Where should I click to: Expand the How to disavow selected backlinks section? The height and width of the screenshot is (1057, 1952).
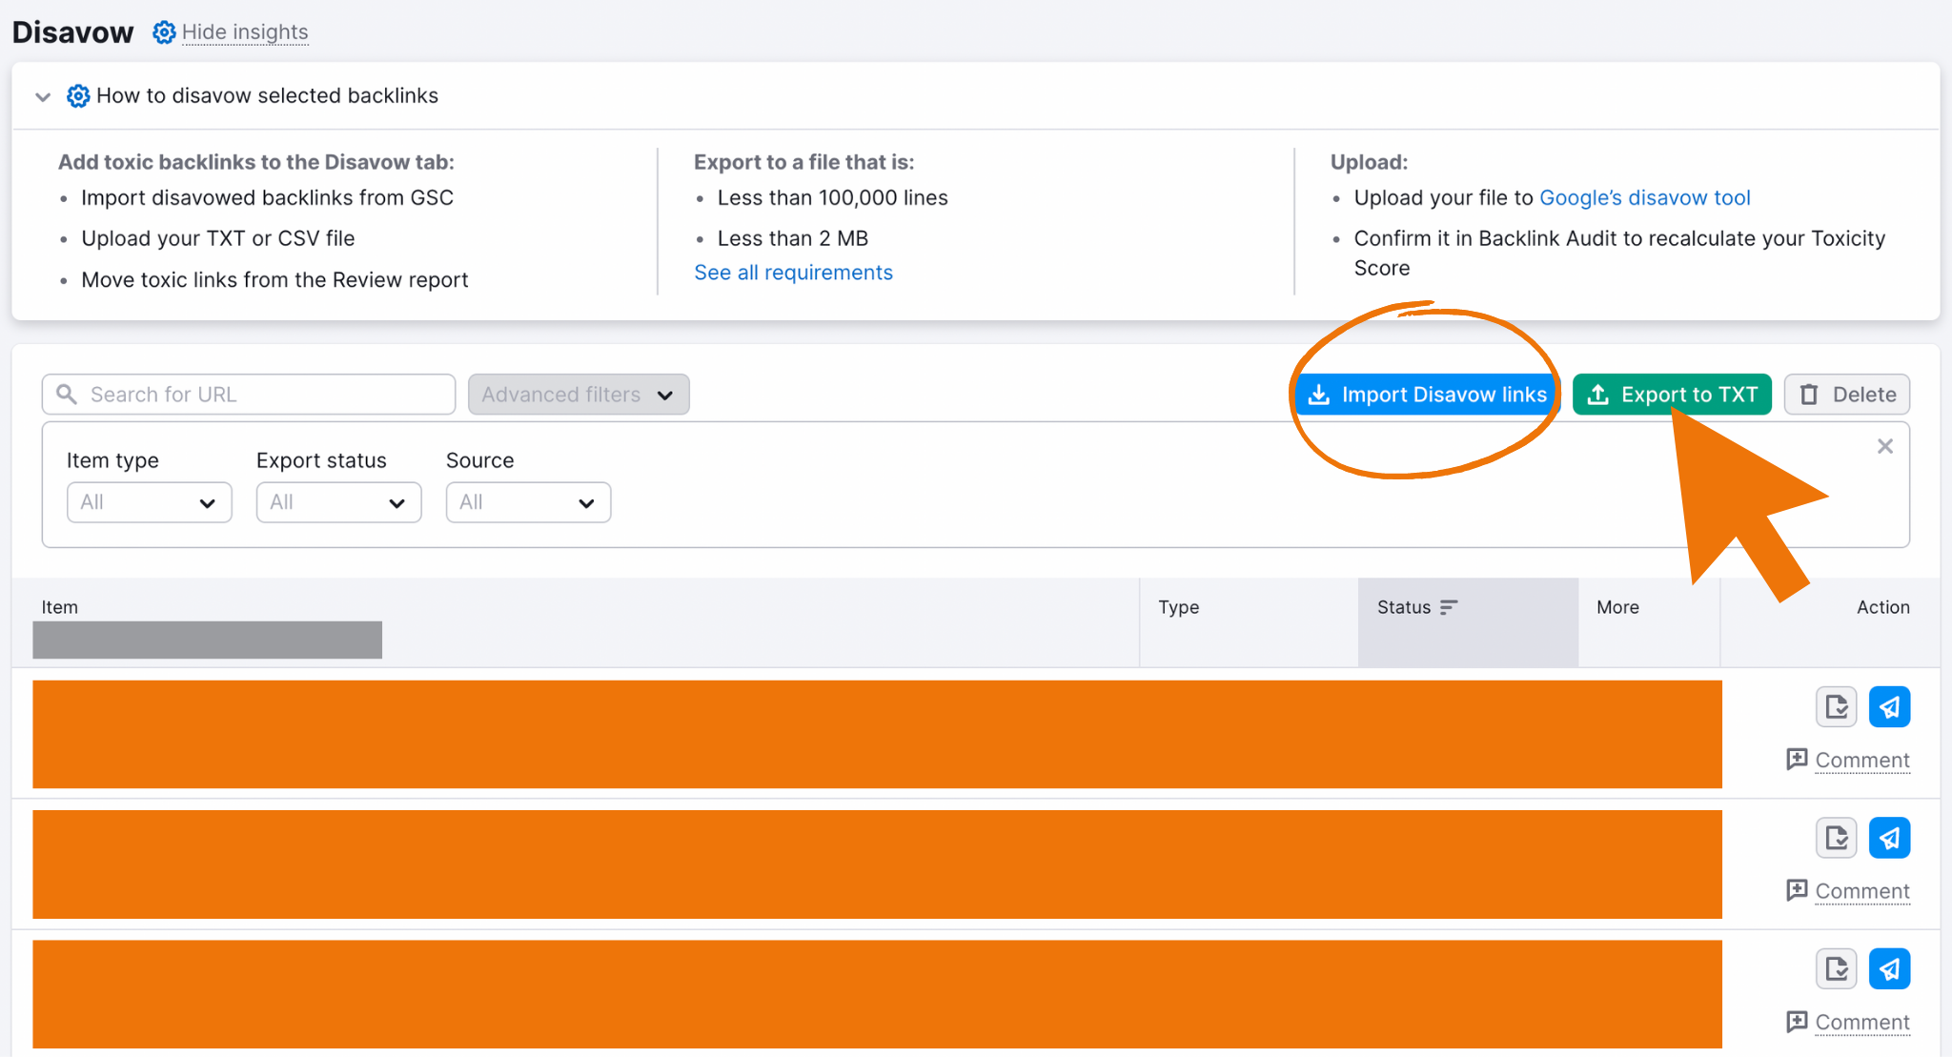46,95
